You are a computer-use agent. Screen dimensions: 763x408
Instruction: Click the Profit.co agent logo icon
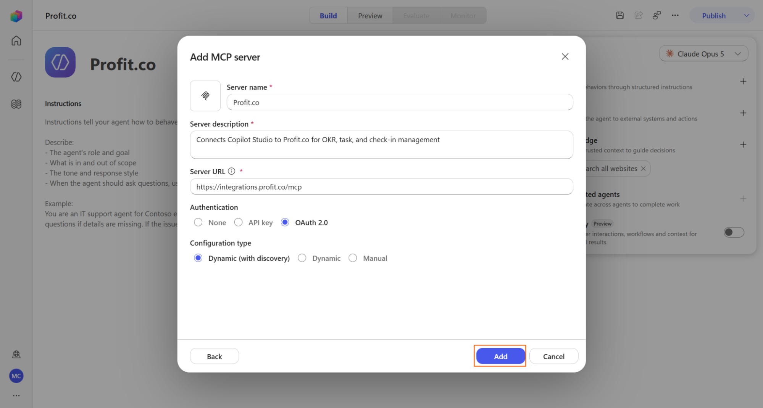(x=60, y=62)
